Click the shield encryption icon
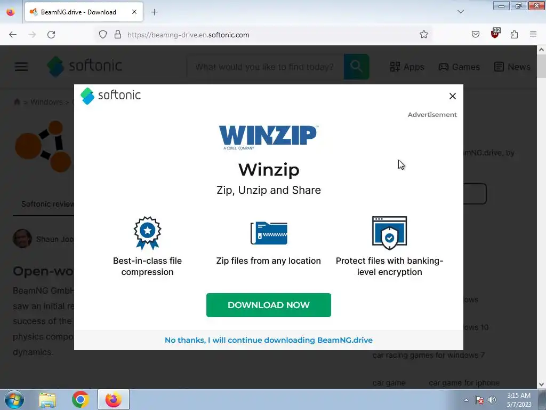The width and height of the screenshot is (546, 410). [x=389, y=233]
